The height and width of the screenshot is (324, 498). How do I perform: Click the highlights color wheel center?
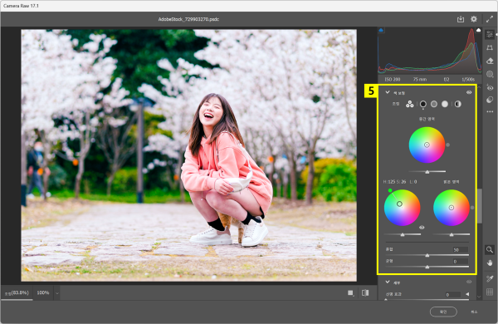point(452,208)
